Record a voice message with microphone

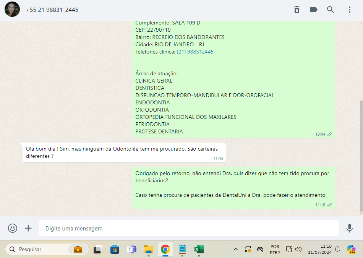click(x=350, y=228)
